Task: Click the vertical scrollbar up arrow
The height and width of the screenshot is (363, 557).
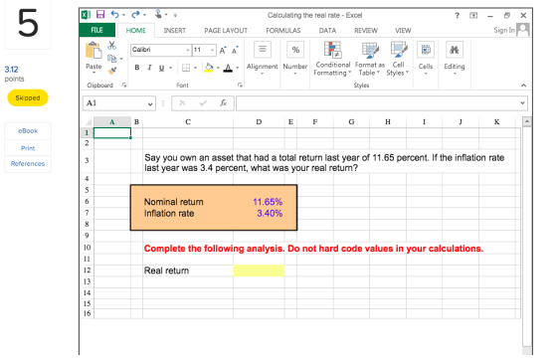Action: point(527,121)
